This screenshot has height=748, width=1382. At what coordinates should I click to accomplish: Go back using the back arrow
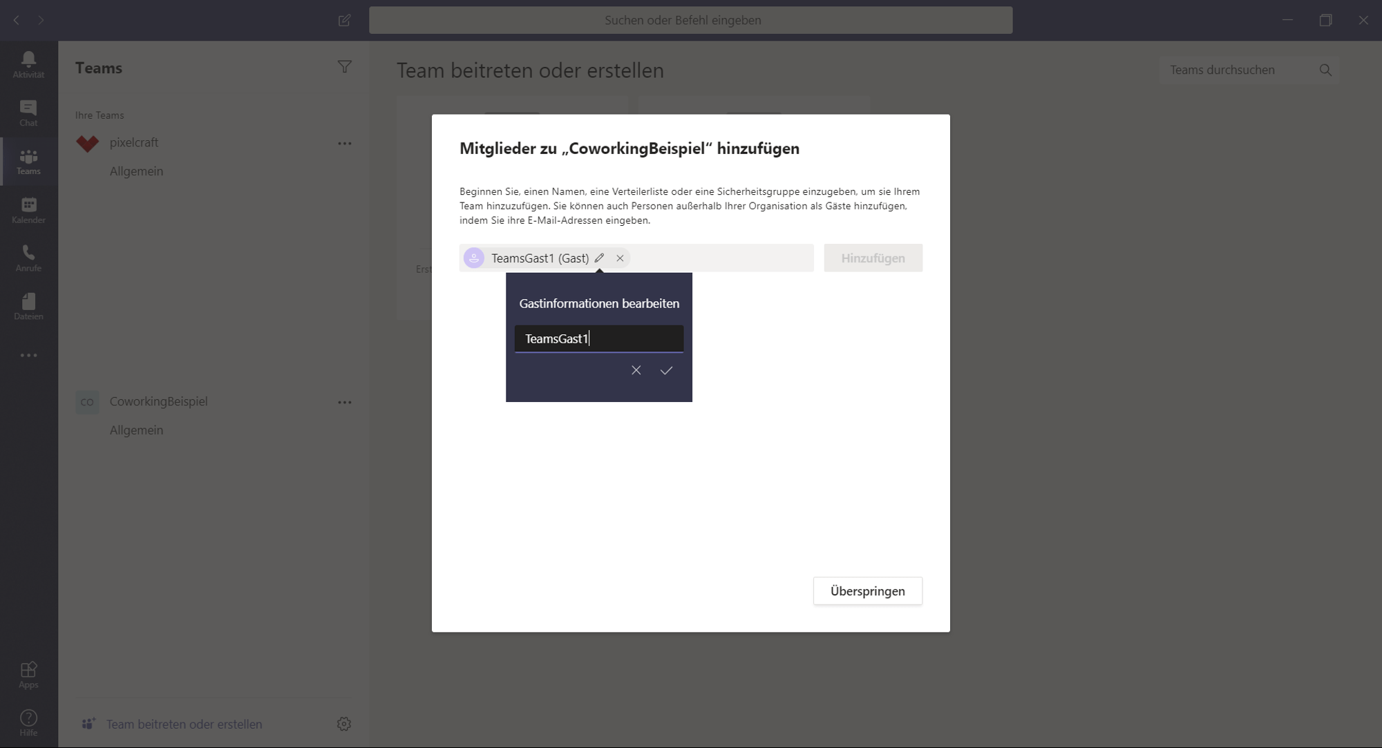pyautogui.click(x=17, y=20)
